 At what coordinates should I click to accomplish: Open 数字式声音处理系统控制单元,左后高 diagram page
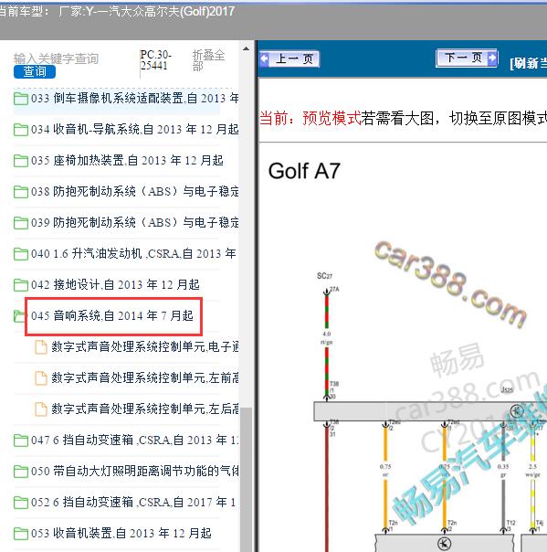(x=145, y=409)
